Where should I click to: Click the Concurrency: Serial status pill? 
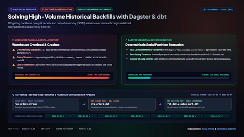click(219, 10)
